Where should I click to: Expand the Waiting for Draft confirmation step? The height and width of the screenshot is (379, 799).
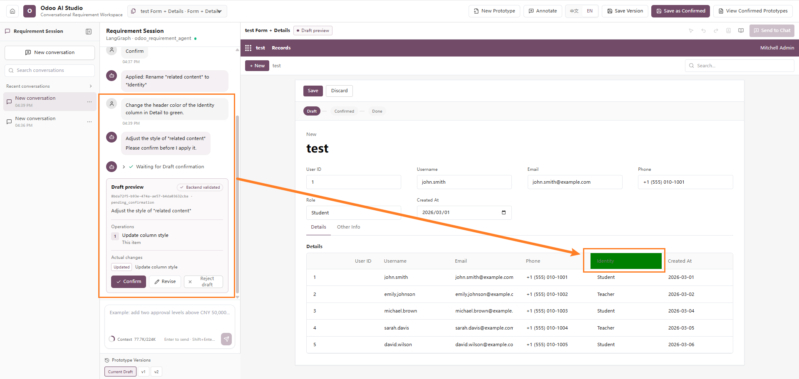[x=124, y=167]
